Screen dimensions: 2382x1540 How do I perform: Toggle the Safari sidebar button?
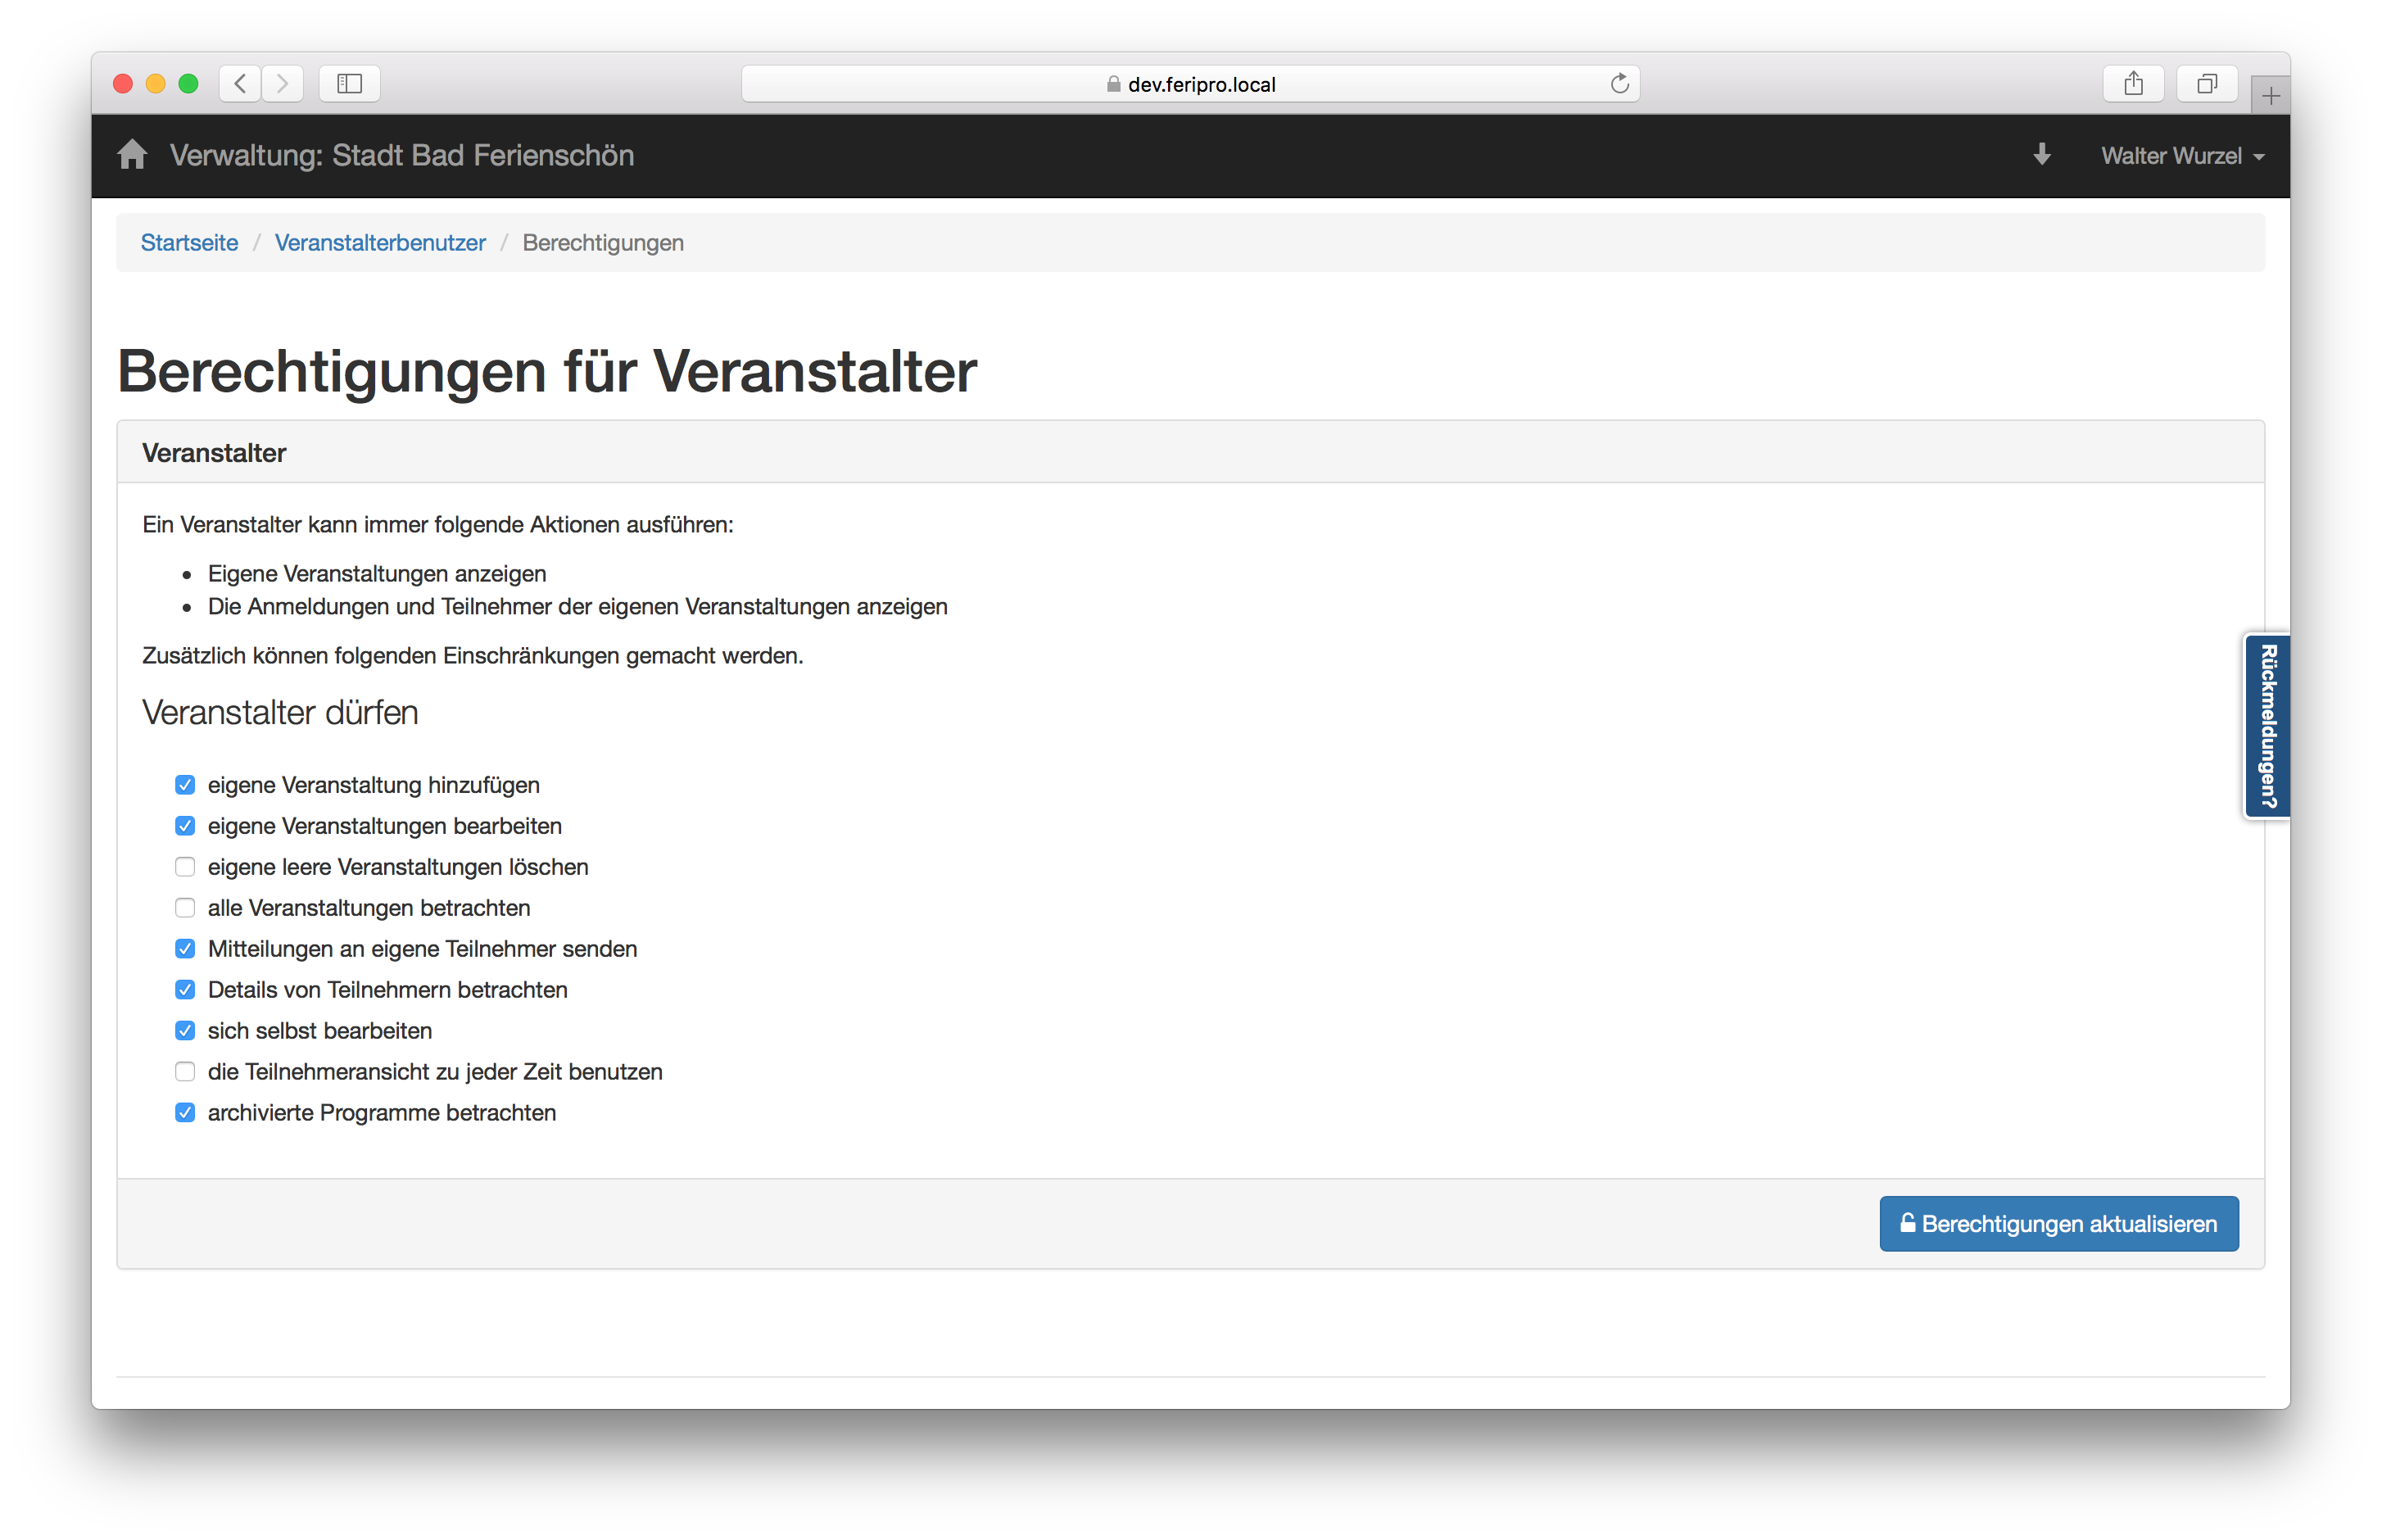(349, 83)
